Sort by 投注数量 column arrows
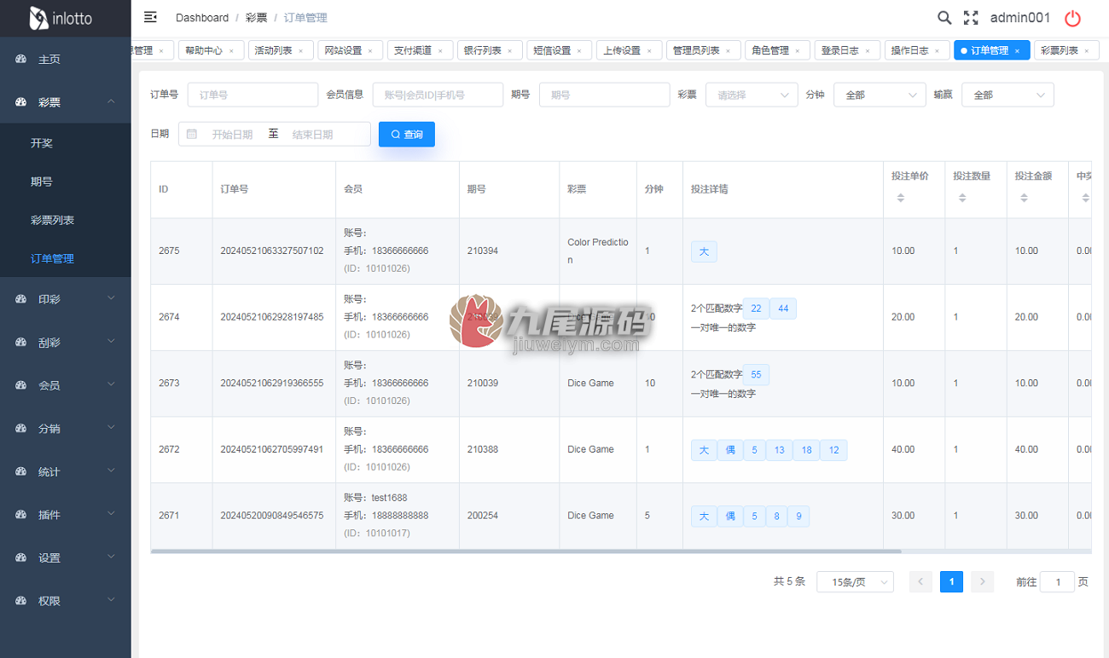The height and width of the screenshot is (658, 1109). click(962, 198)
